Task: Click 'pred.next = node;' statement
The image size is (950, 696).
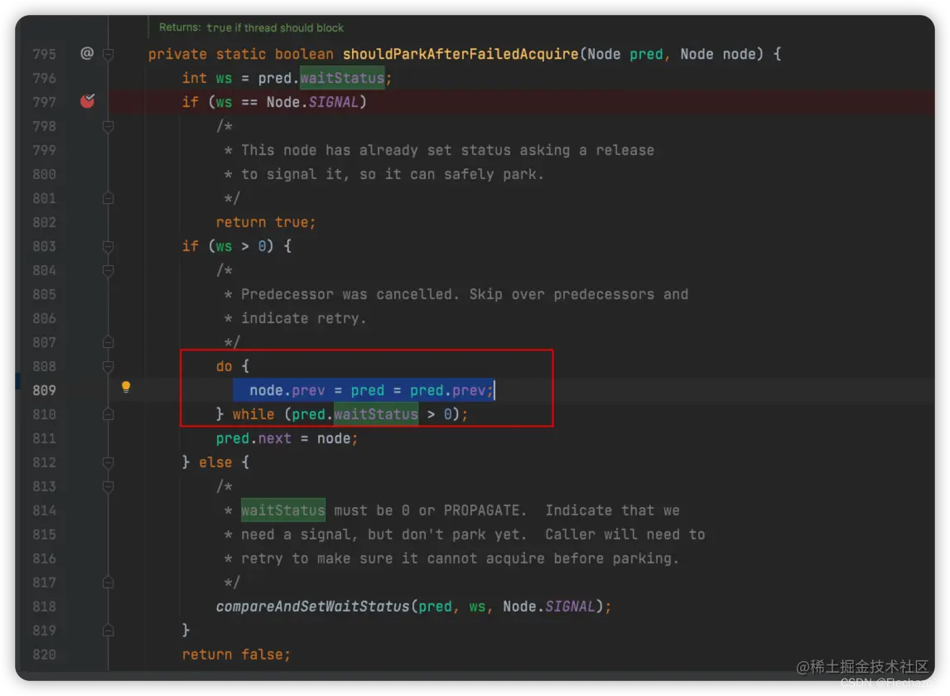Action: tap(287, 438)
